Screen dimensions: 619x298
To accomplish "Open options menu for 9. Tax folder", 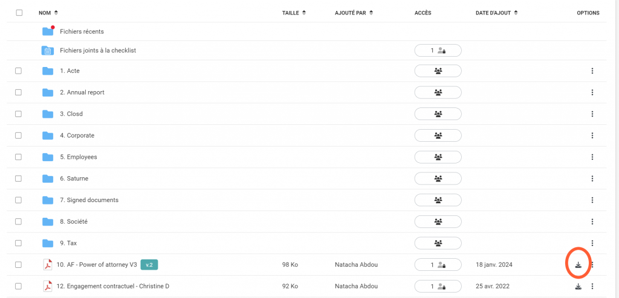I will coord(592,243).
